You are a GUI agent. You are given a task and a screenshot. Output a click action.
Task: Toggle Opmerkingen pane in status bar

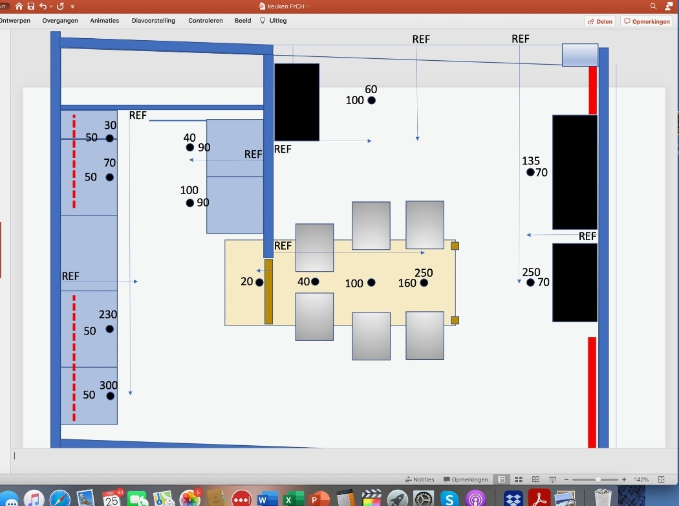click(x=466, y=479)
